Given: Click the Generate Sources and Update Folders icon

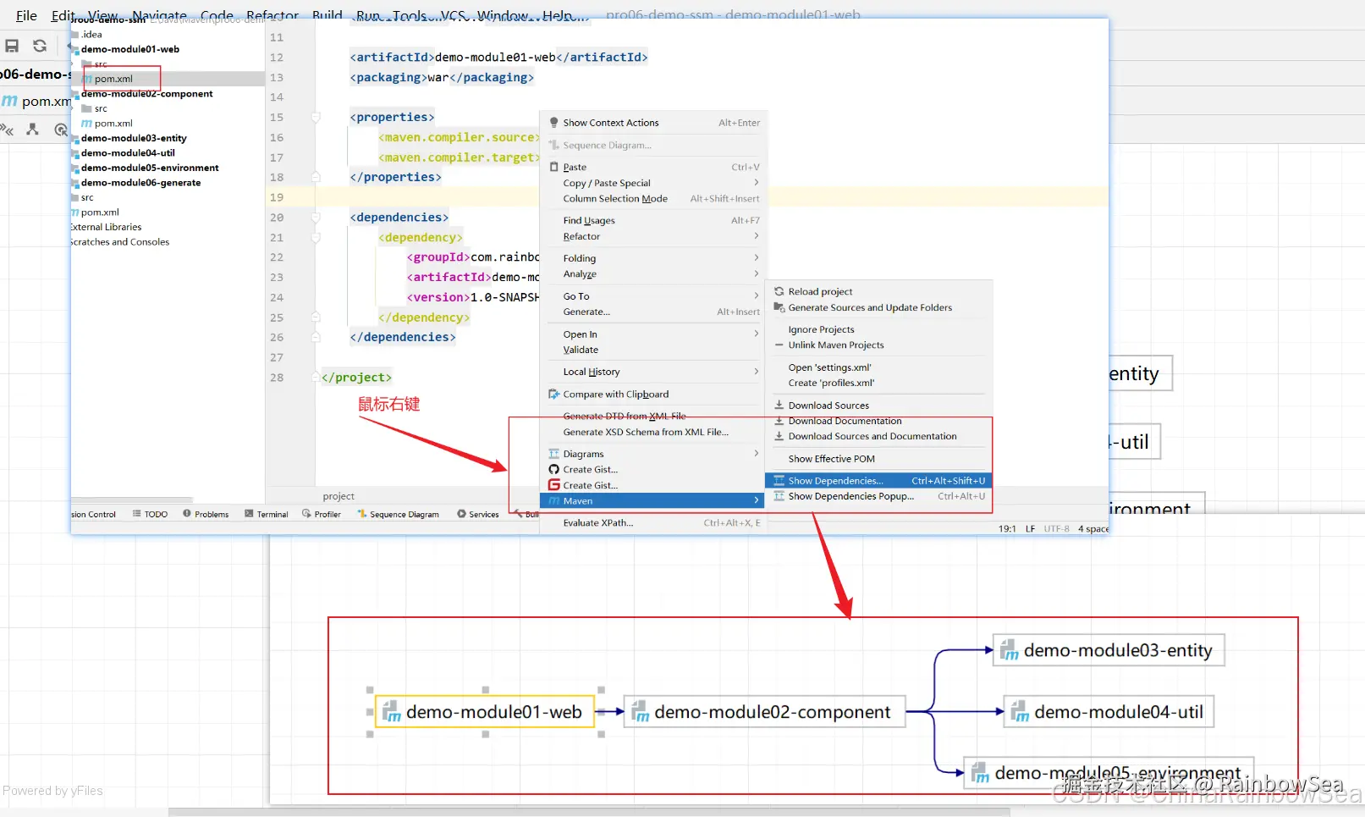Looking at the screenshot, I should tap(779, 307).
